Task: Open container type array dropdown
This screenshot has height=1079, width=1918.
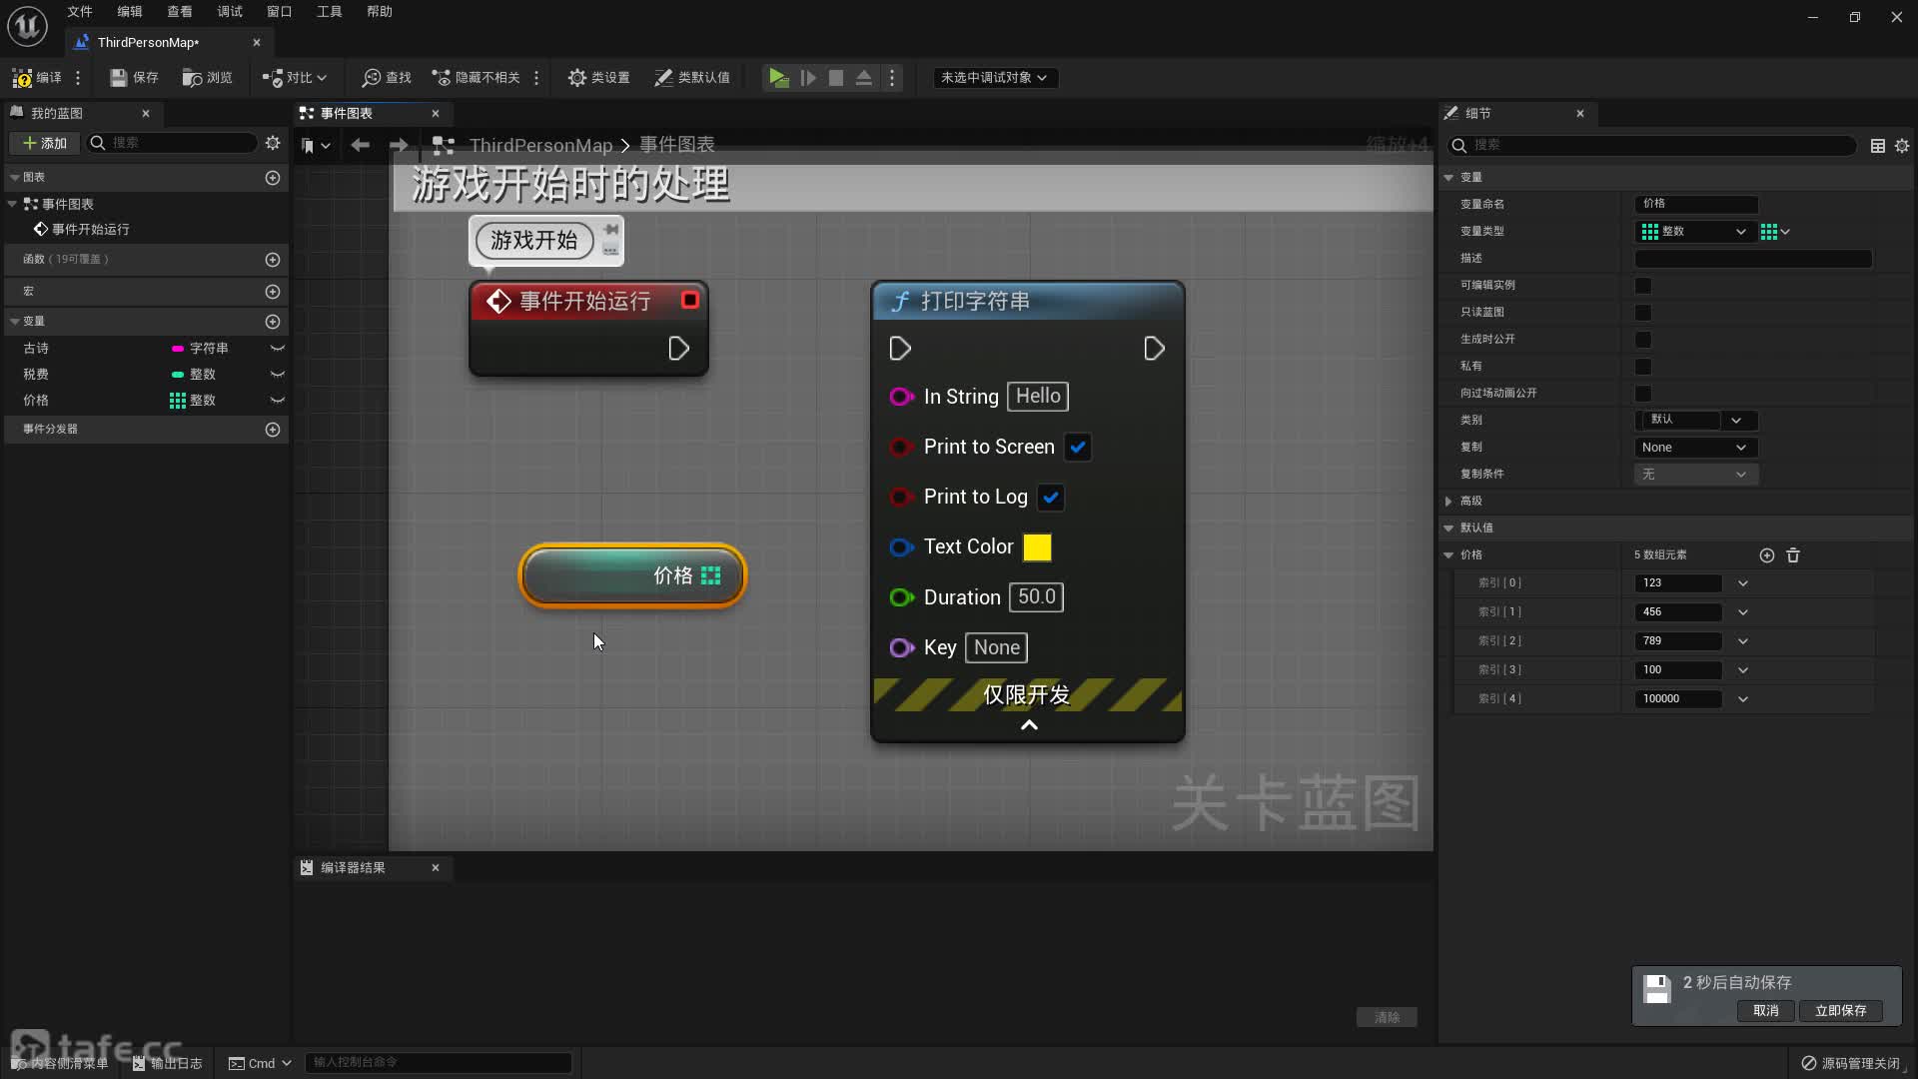Action: click(x=1775, y=231)
